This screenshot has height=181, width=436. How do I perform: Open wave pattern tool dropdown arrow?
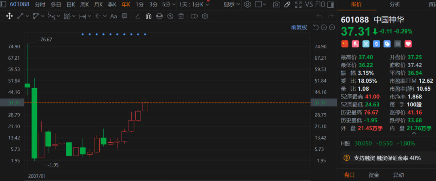(58, 17)
